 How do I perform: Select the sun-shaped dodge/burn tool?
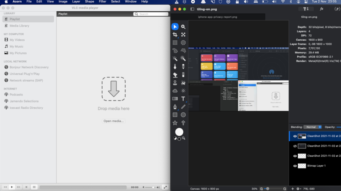tap(183, 91)
